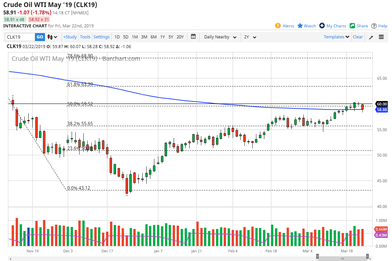Expand the Daily Nearby frequency dropdown
Viewport: 392px width, 261px height.
tap(220, 37)
